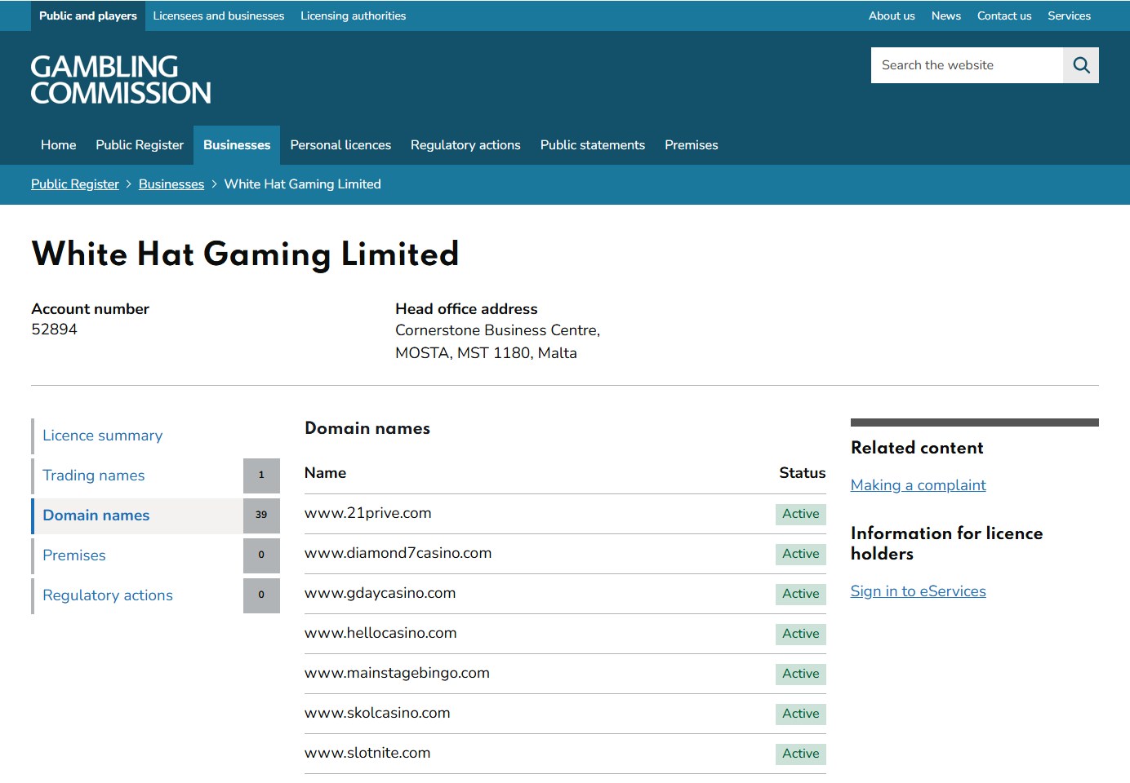Click the search magnifier icon button
The image size is (1130, 783).
pyautogui.click(x=1081, y=65)
